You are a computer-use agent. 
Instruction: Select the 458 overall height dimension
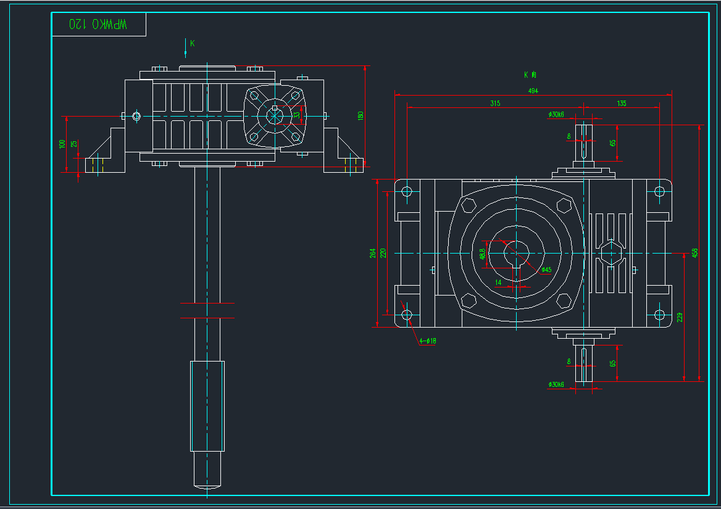695,253
